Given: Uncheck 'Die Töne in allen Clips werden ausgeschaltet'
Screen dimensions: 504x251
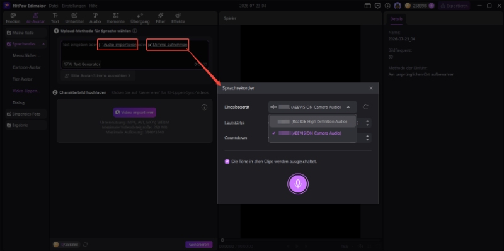Looking at the screenshot, I should click(x=227, y=162).
